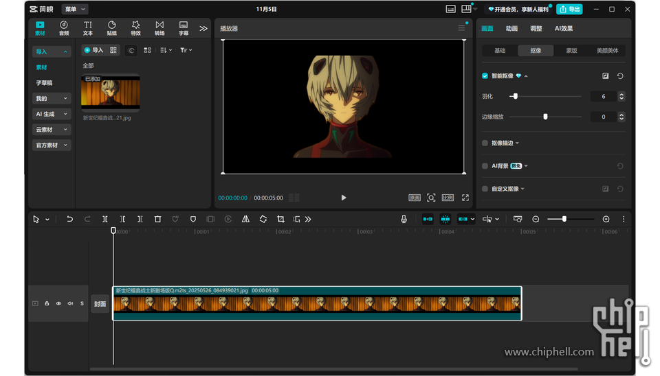This screenshot has height=376, width=660.
Task: Open the 菜单 dropdown in title bar
Action: click(x=75, y=9)
